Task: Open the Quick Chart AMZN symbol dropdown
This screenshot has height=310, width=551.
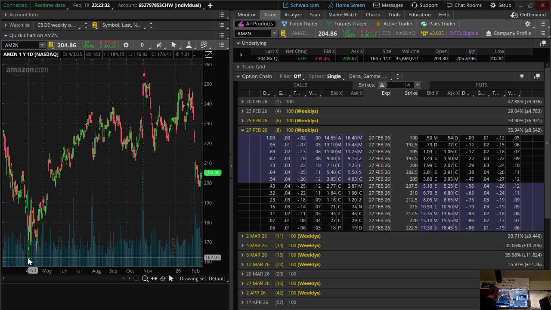Action: coord(42,45)
